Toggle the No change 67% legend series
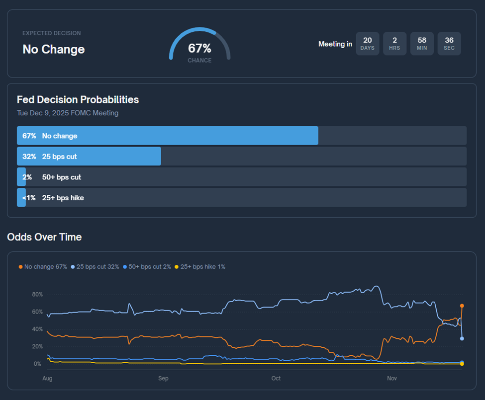 (43, 267)
